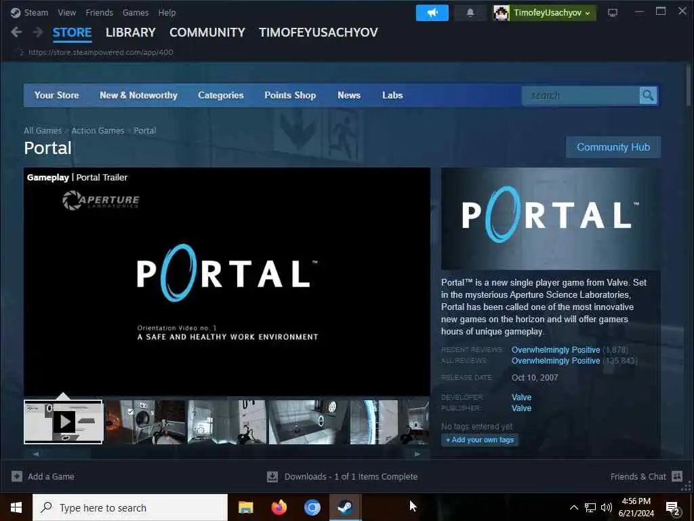Open store News link
Image resolution: width=694 pixels, height=521 pixels.
[x=349, y=95]
